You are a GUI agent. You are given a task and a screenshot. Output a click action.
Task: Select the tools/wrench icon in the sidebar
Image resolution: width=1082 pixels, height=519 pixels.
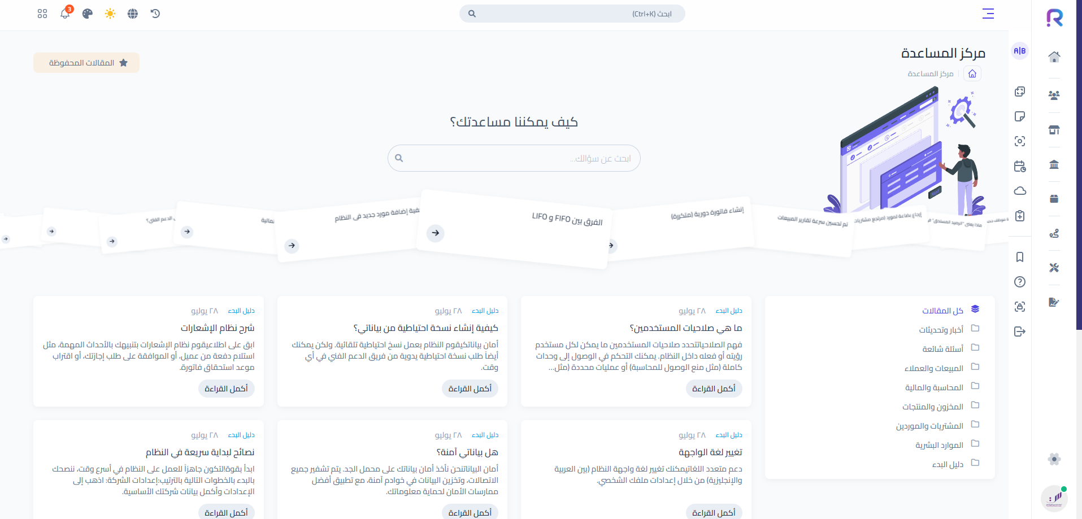click(1053, 268)
